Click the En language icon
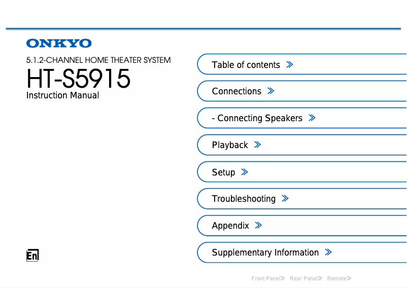 click(x=32, y=256)
